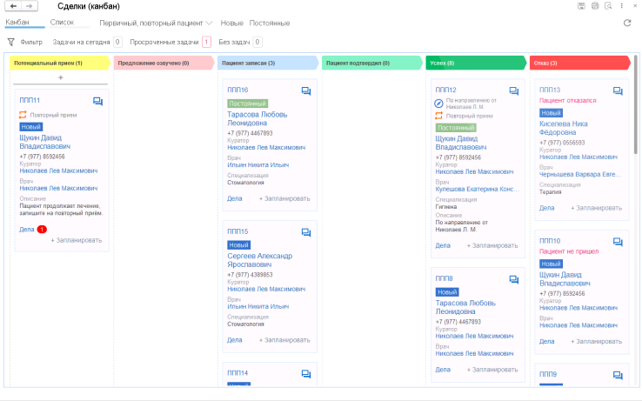
Task: Open chat icon on ППП13 card
Action: tap(618, 91)
